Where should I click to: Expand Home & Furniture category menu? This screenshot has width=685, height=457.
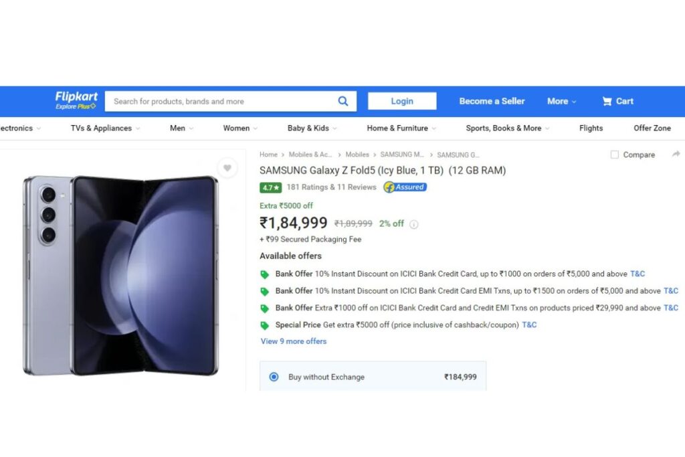tap(401, 128)
